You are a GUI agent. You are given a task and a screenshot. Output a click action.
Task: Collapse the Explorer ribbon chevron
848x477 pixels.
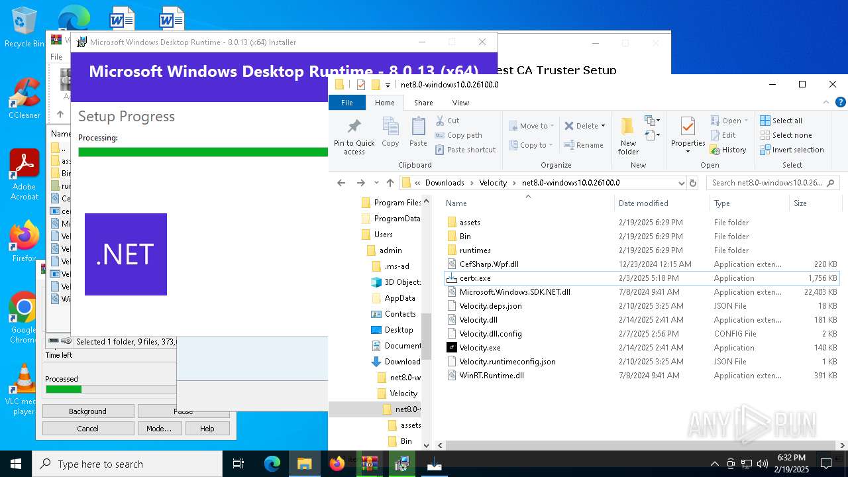[x=825, y=103]
